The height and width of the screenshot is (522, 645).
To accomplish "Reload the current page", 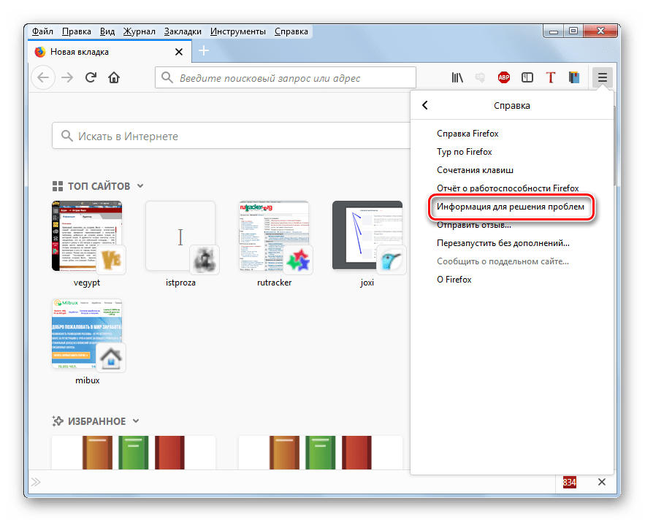I will (x=91, y=77).
